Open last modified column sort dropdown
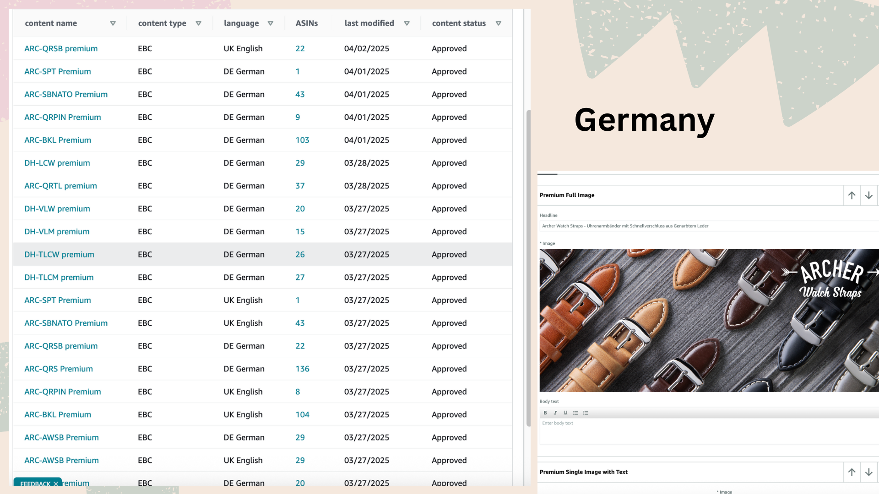This screenshot has width=879, height=494. [407, 23]
